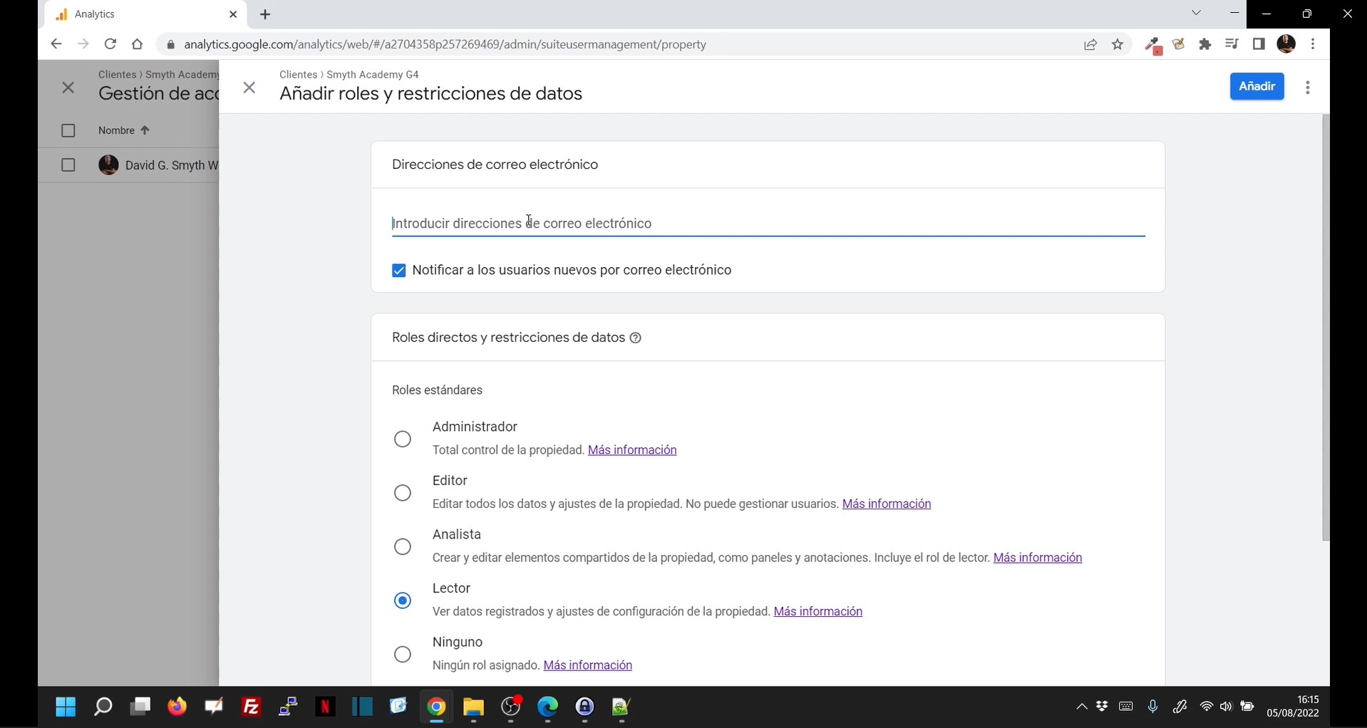Show hidden system tray icons chevron
The image size is (1367, 728).
pos(1081,707)
